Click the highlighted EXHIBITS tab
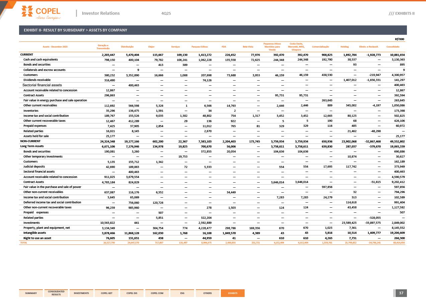The height and width of the screenshot is (299, 426). 233,293
